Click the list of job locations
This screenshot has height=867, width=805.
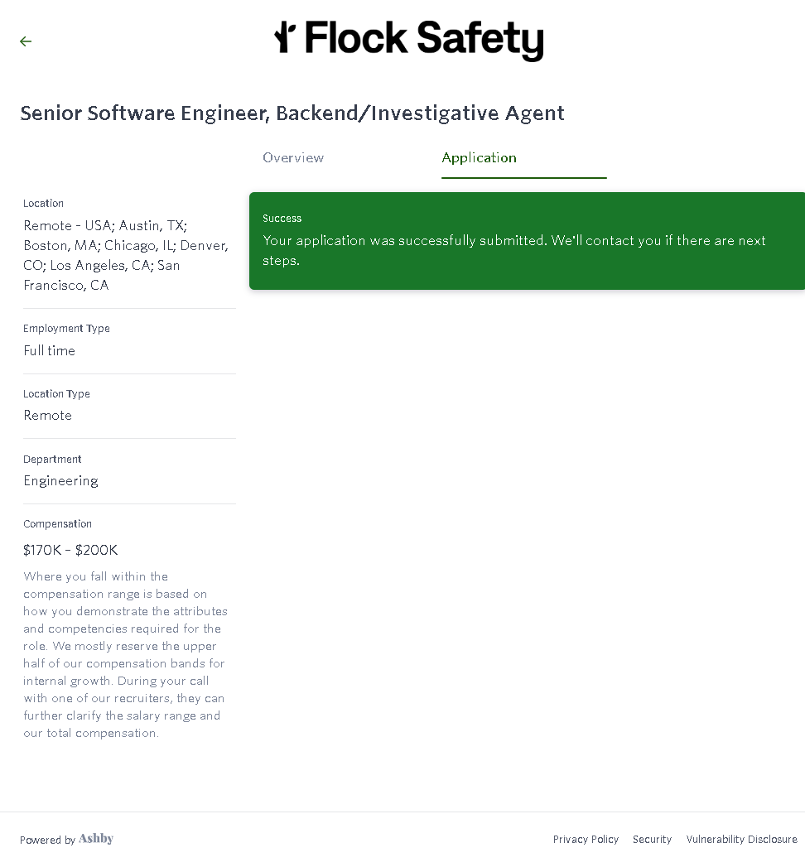(125, 255)
